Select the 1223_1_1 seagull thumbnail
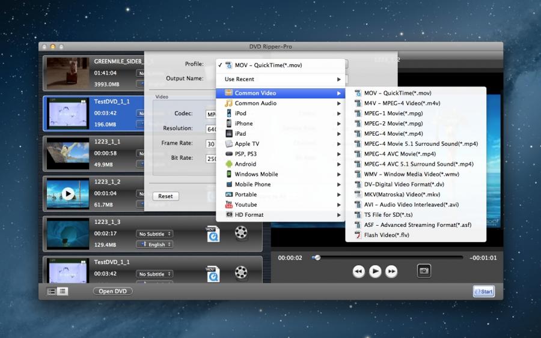The width and height of the screenshot is (541, 338). pyautogui.click(x=68, y=153)
